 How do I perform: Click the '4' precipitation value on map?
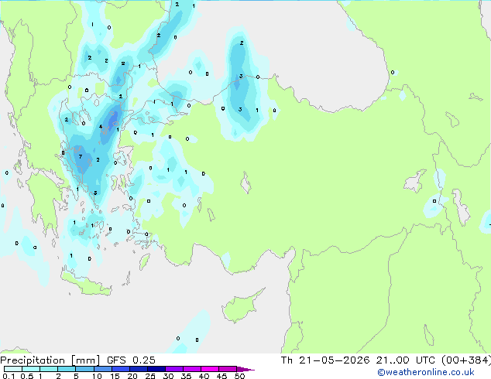[101, 127]
